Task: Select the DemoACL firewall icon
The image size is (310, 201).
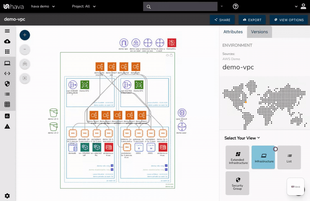Action: 172,43
